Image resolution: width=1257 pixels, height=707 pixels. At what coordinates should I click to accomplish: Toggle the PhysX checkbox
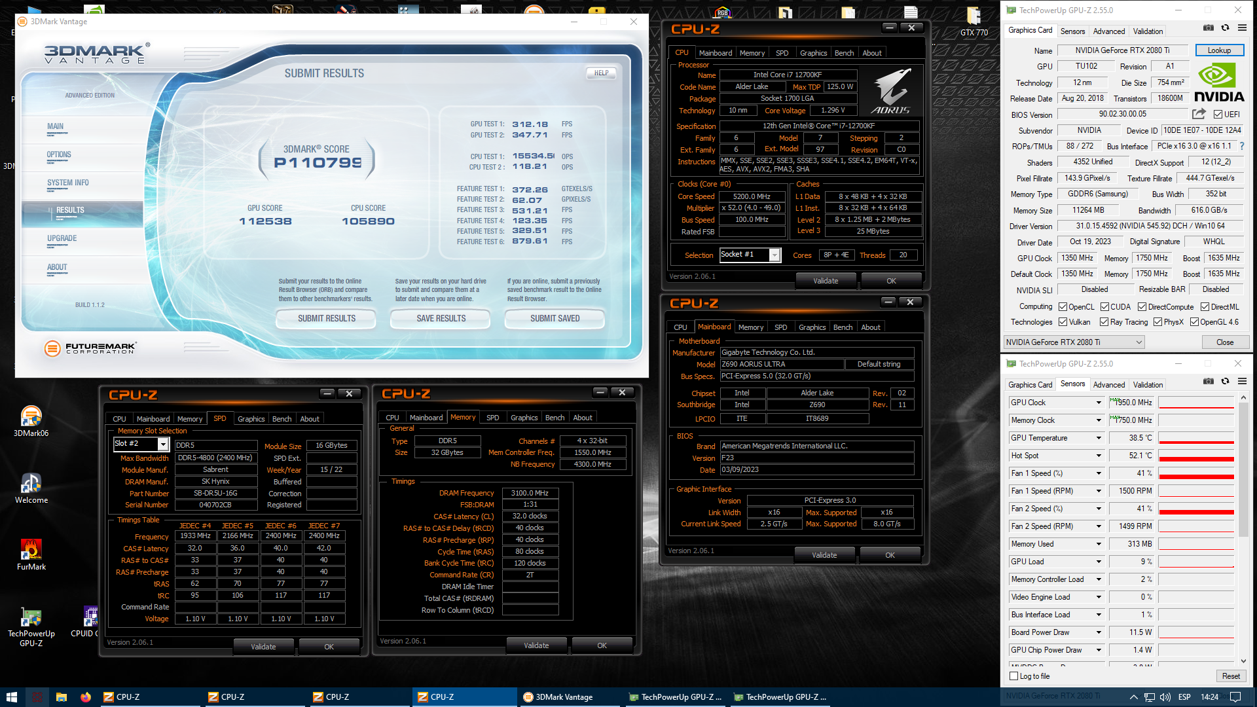pos(1157,321)
